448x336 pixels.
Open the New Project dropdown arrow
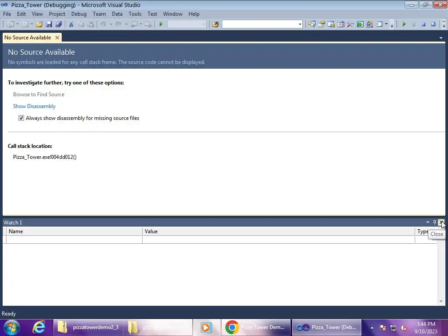17,24
